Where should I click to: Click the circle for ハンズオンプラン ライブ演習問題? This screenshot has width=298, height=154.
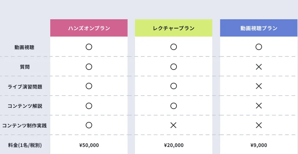pos(89,86)
